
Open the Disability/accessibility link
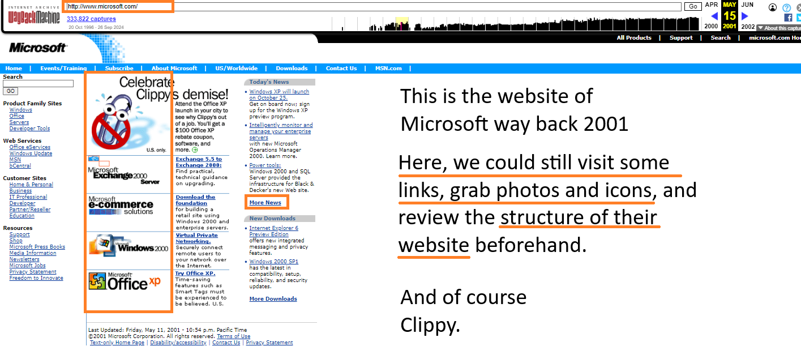point(178,343)
